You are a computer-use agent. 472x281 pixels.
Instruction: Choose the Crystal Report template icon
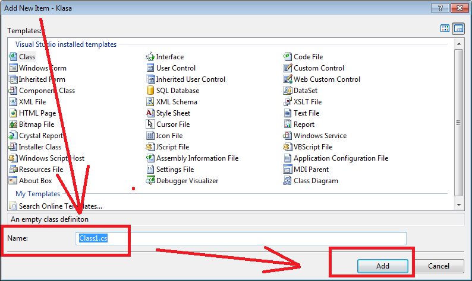[14, 136]
